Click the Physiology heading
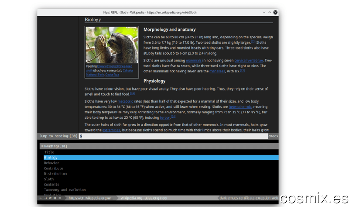This screenshot has height=207, width=349. (x=154, y=81)
